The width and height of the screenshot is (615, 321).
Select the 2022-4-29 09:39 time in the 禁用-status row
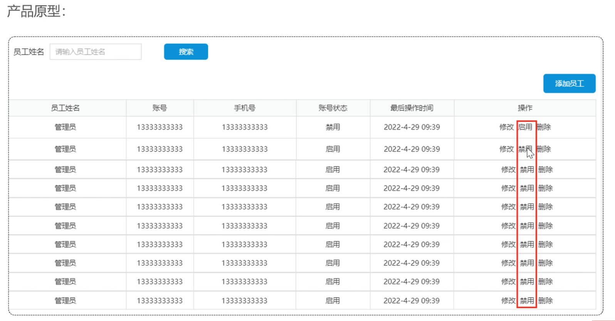(x=412, y=127)
